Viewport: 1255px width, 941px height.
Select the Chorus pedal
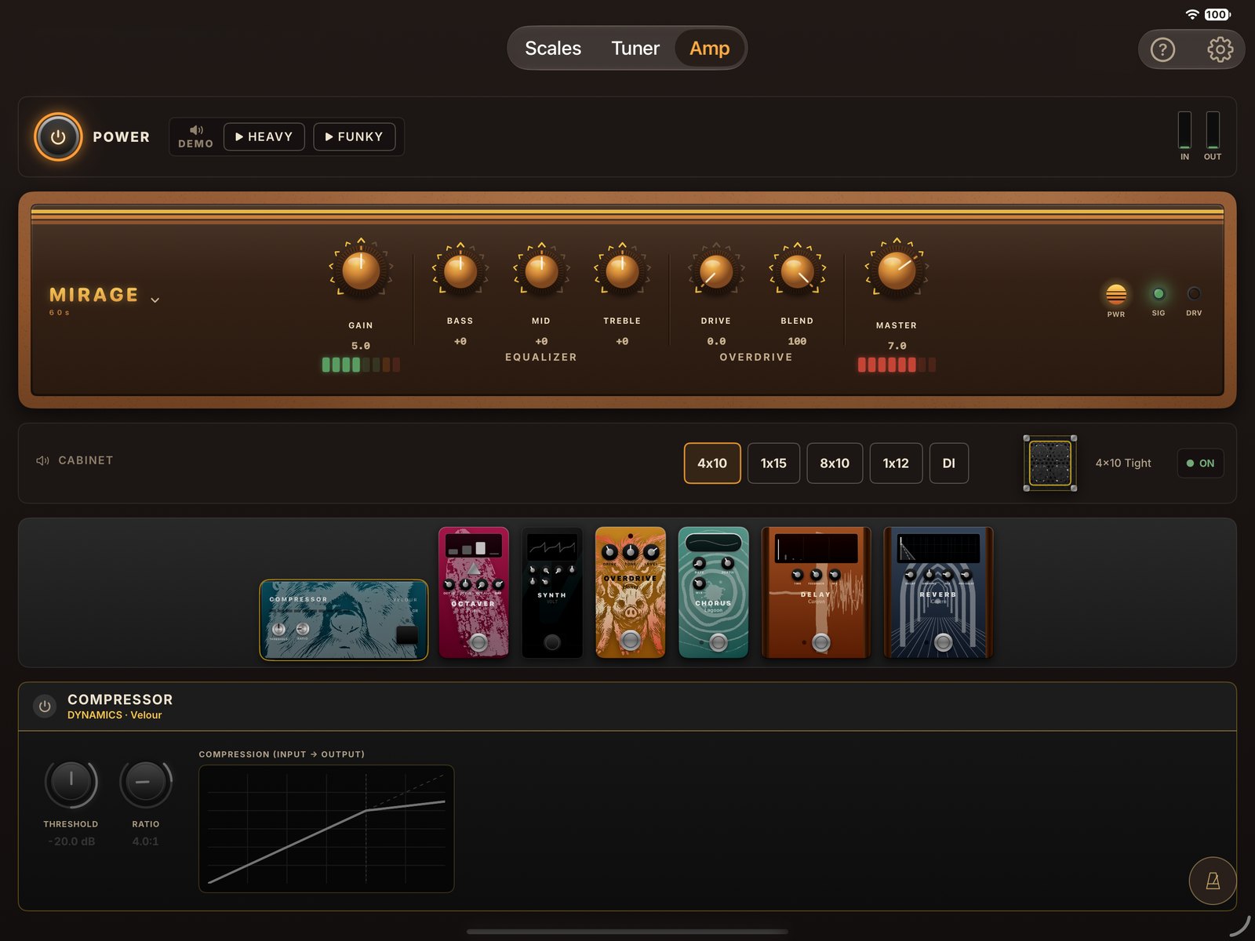coord(713,592)
